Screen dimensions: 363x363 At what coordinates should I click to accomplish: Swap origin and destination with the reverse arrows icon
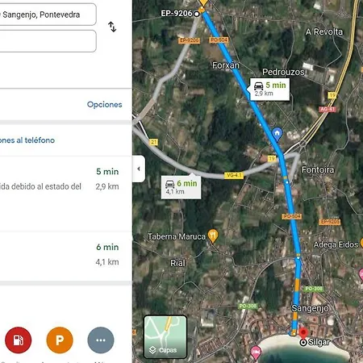pyautogui.click(x=112, y=27)
